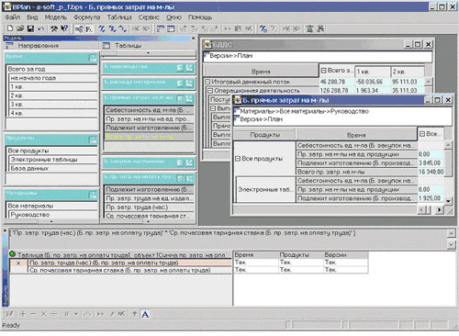Screen dimensions: 459x336
Task: Open the Модель menu
Action: point(55,17)
